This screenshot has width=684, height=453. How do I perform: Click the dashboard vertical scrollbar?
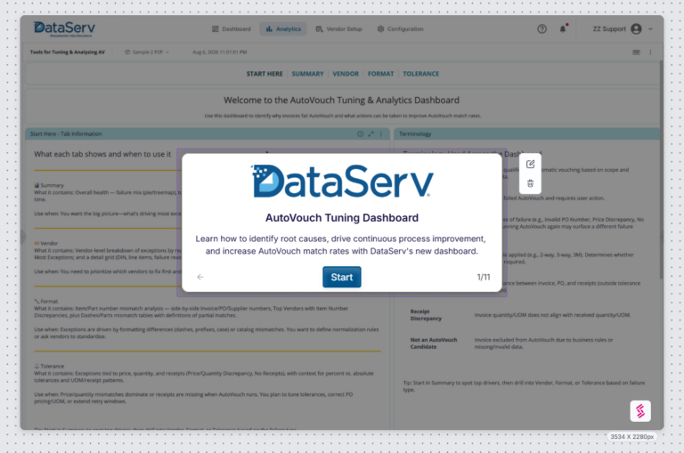(662, 170)
